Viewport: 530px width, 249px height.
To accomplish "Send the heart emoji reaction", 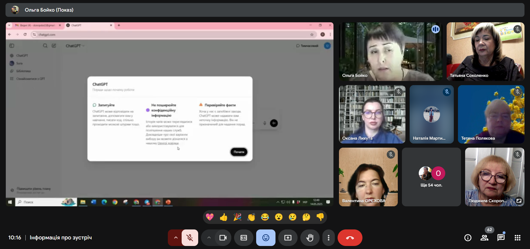I will coord(210,217).
